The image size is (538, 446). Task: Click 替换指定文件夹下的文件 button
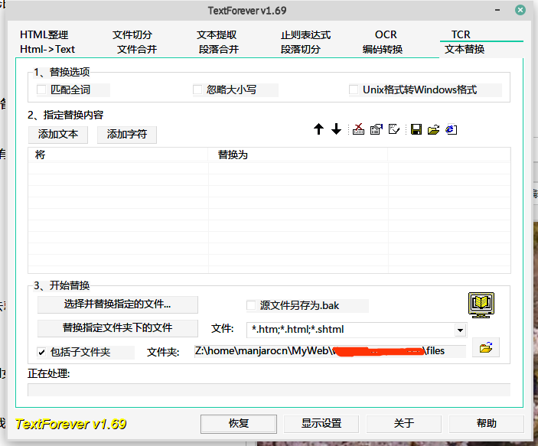118,328
